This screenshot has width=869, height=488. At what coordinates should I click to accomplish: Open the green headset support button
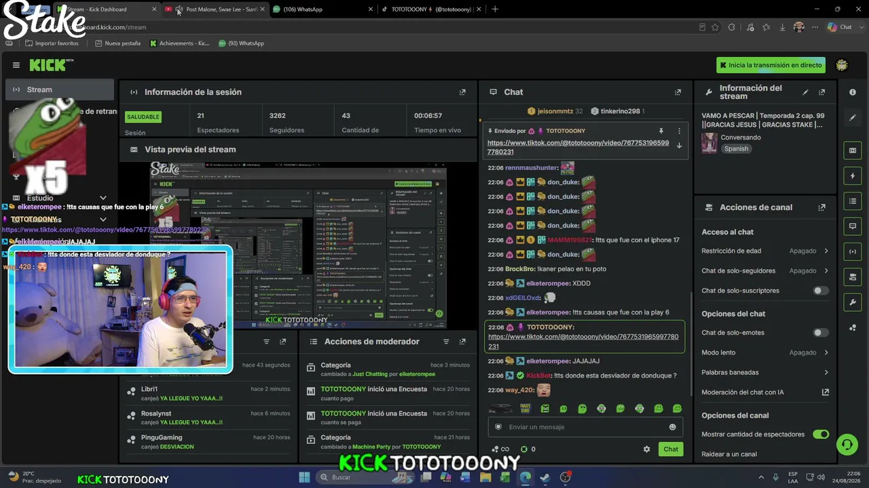(x=847, y=445)
